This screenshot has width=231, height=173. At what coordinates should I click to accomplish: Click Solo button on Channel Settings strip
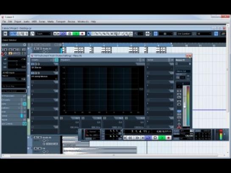click(179, 94)
